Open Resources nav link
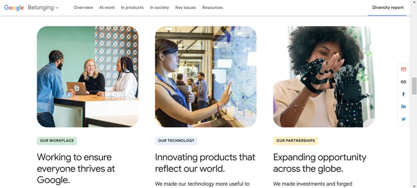 [213, 8]
